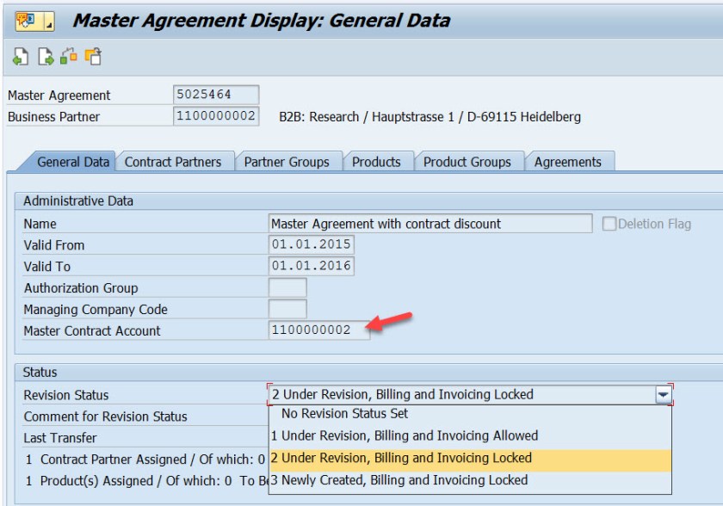This screenshot has width=723, height=506.
Task: Click the green-orange squares relationship icon
Action: pos(69,56)
